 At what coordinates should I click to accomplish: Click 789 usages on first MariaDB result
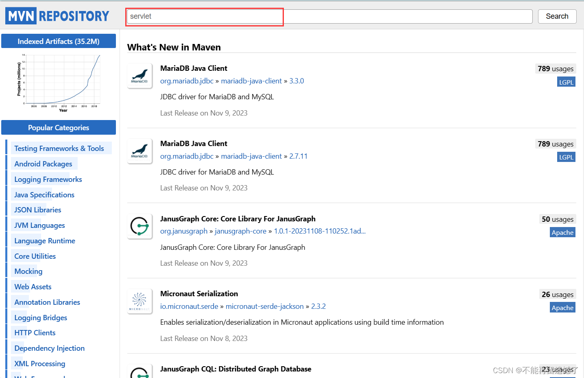pos(556,69)
